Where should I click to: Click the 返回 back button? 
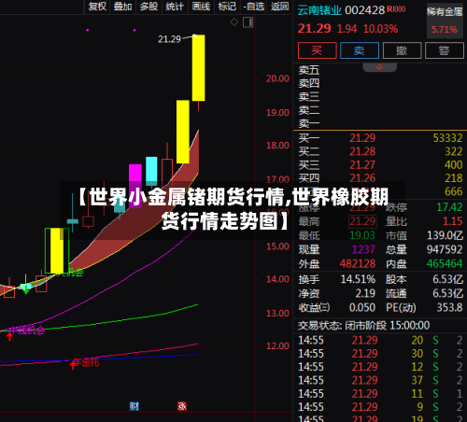[279, 7]
